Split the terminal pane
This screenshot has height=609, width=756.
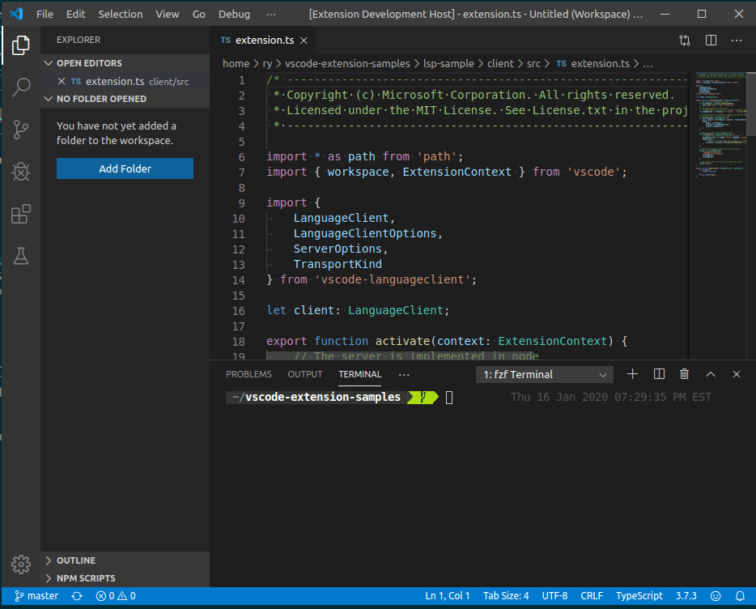659,374
